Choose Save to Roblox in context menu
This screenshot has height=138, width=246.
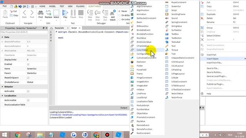coord(214,72)
